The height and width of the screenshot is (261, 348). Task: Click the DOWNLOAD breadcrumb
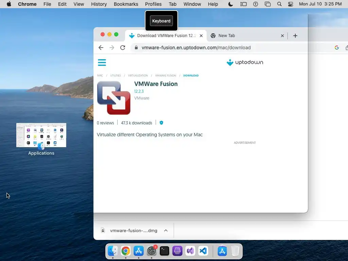pyautogui.click(x=191, y=75)
